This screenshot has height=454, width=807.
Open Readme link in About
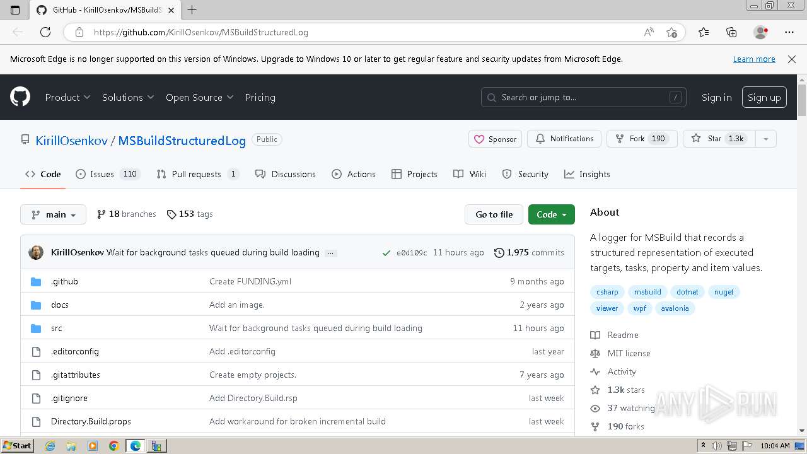pos(615,335)
